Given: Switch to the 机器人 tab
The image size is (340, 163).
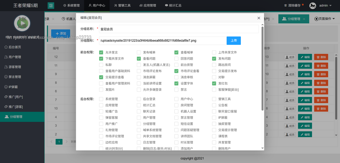Looking at the screenshot, I should click(x=69, y=19).
